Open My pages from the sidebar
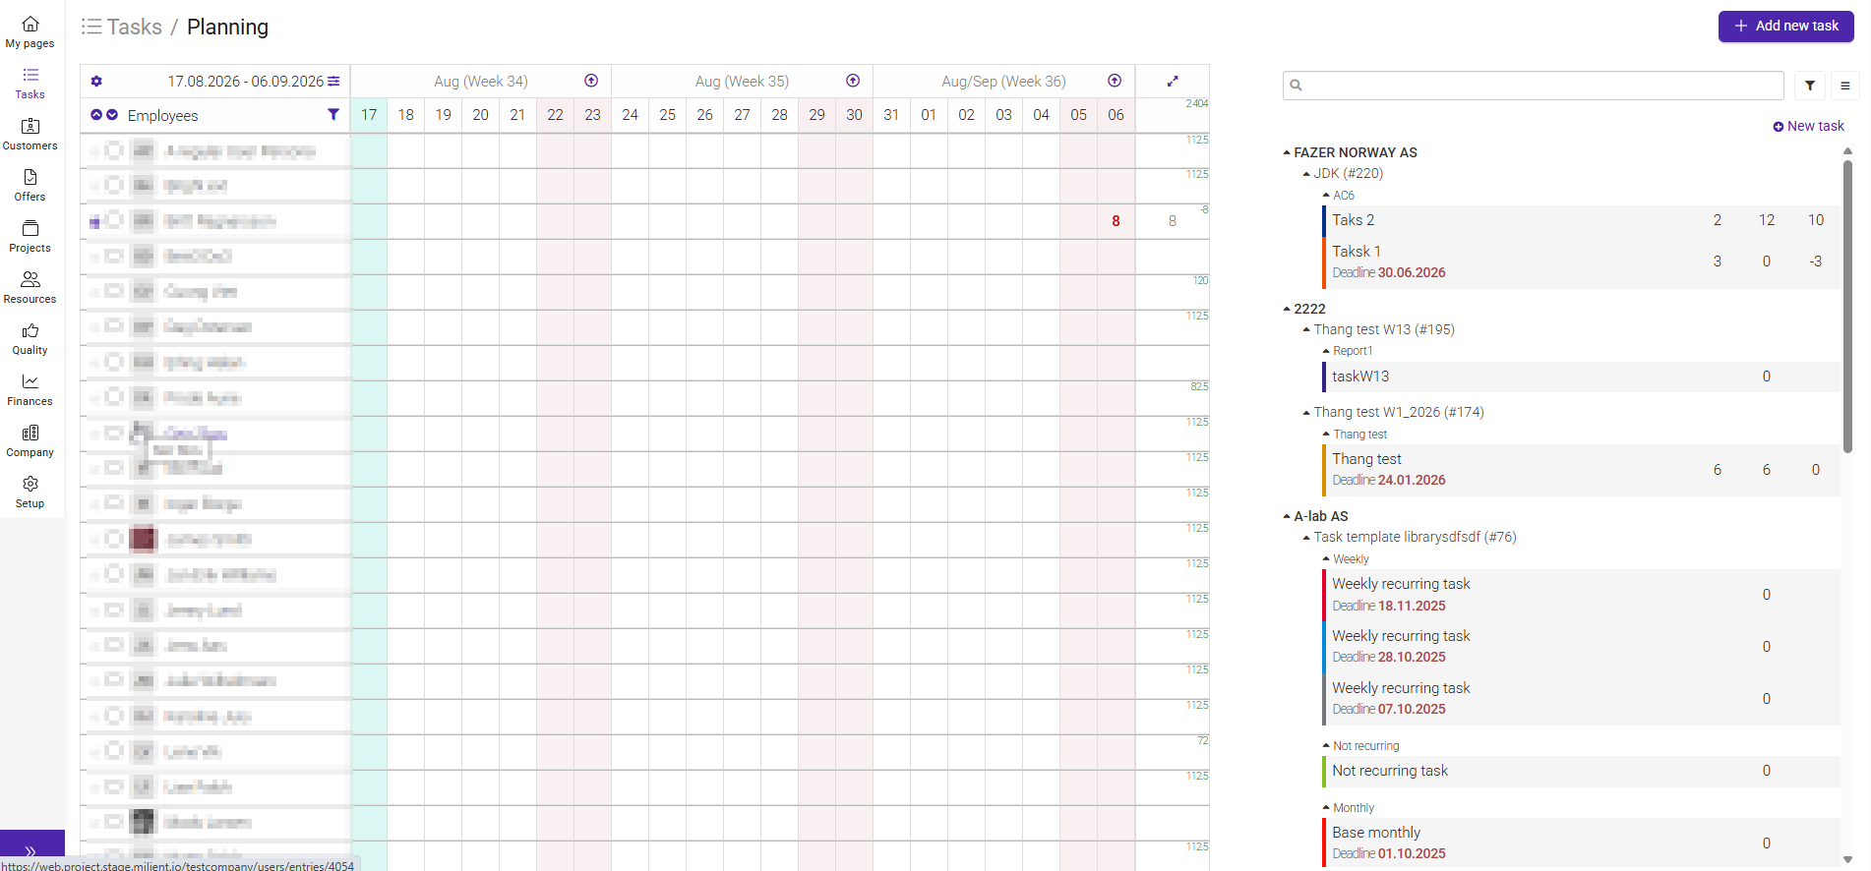The image size is (1871, 871). coord(30,31)
